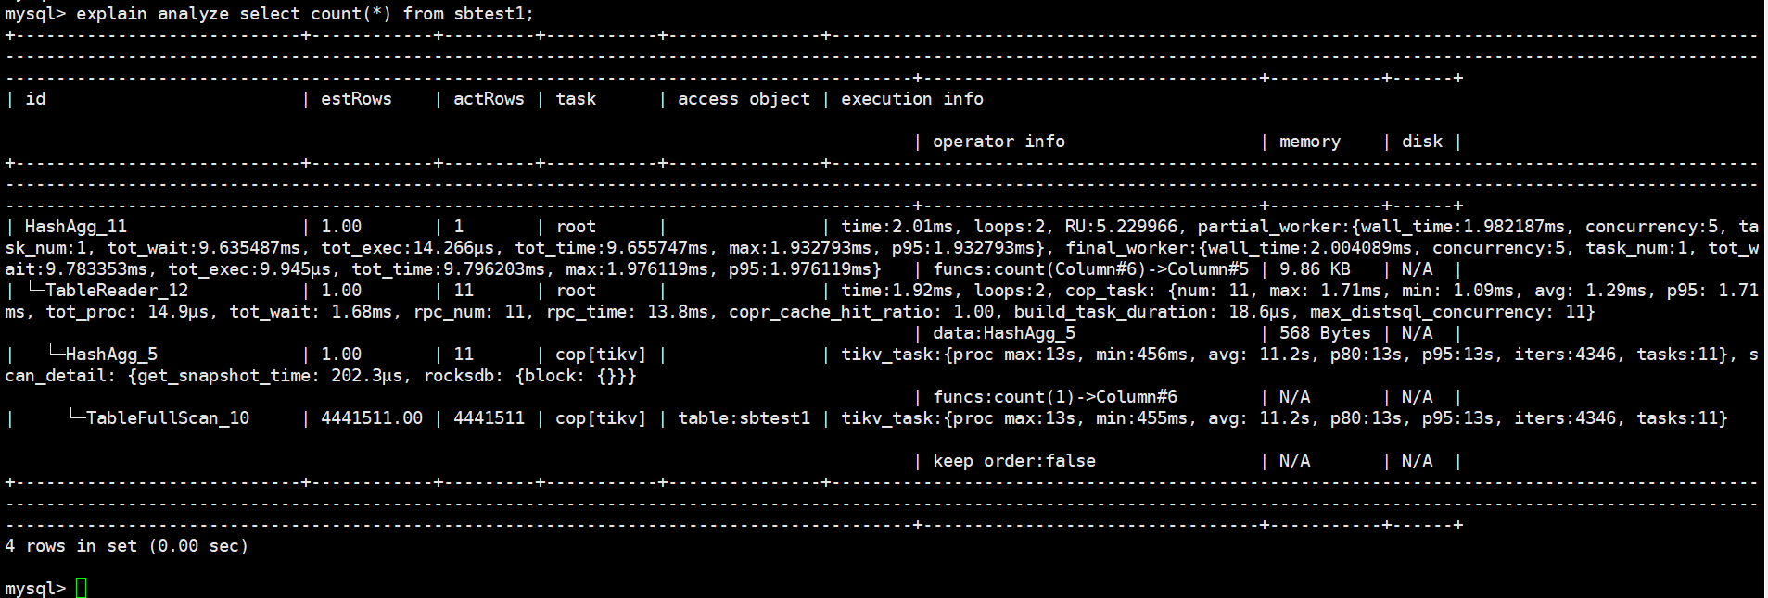Click the "execution info" column header
This screenshot has width=1768, height=598.
point(912,99)
